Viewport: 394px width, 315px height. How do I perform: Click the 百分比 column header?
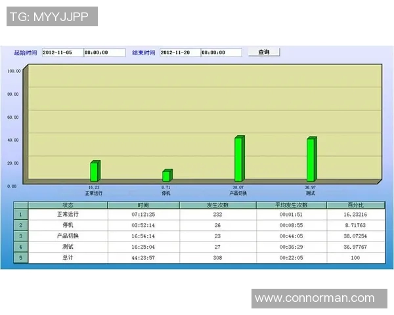tap(355, 205)
